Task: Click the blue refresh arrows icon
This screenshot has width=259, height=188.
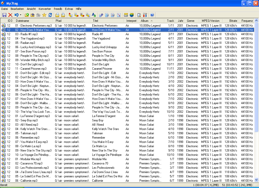Action: click(50, 15)
